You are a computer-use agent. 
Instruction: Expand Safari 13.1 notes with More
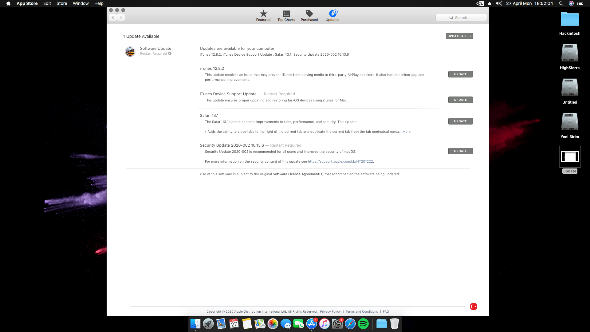pos(406,132)
